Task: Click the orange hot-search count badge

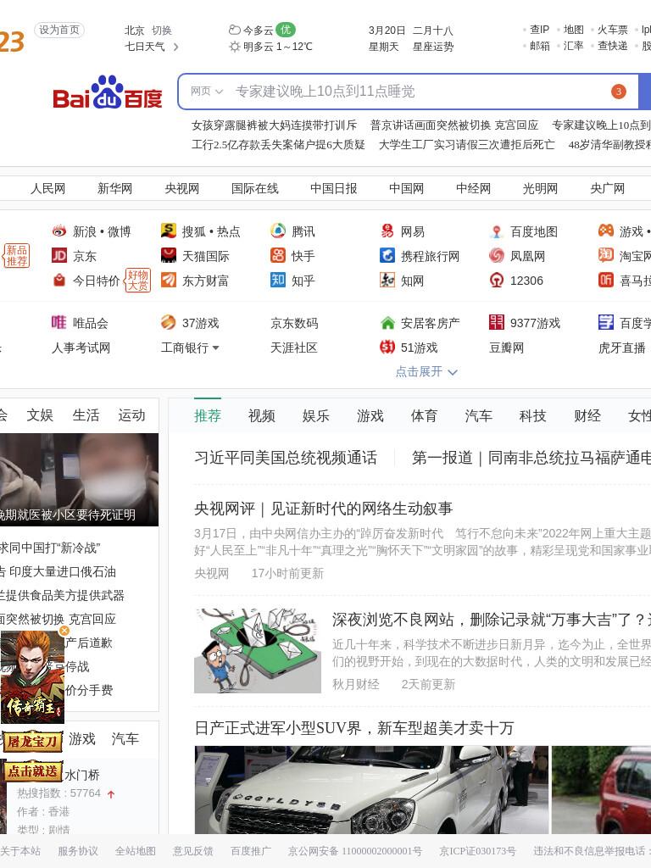Action: [619, 92]
